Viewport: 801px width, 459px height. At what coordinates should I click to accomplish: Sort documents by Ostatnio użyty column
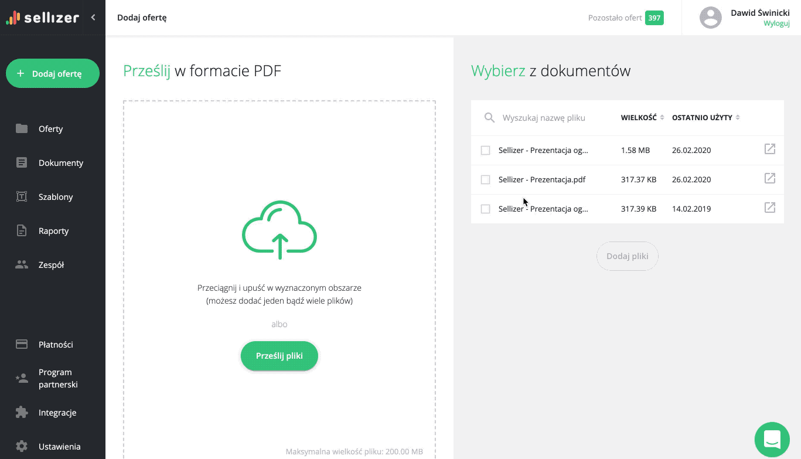tap(705, 118)
